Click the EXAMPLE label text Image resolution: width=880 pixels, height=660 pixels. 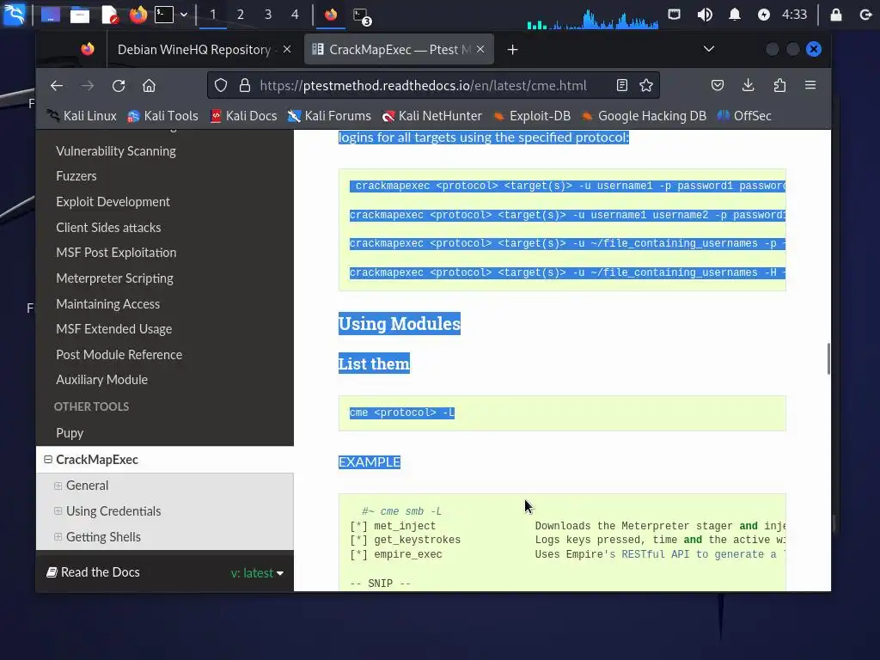tap(370, 461)
